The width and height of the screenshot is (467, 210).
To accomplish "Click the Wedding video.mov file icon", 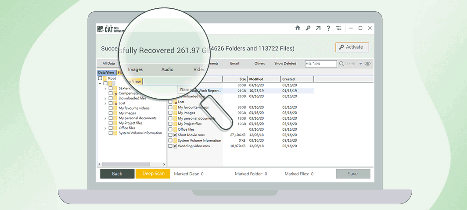I will (175, 146).
